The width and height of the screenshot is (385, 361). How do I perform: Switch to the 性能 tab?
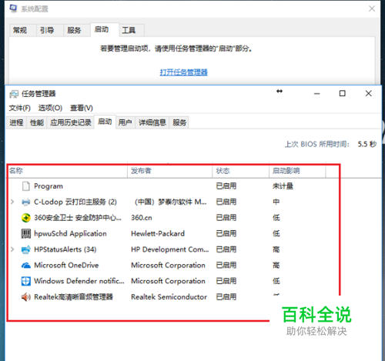[x=37, y=122]
